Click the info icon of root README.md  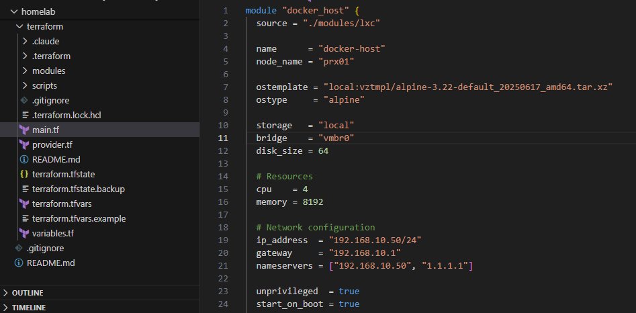(x=19, y=263)
